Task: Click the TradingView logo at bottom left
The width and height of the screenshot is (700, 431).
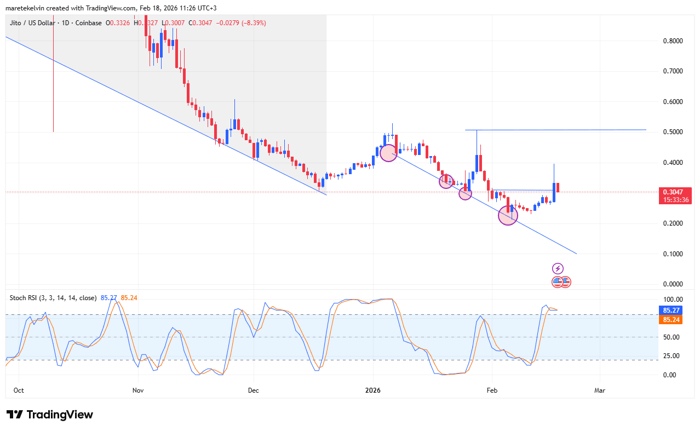Action: pos(49,415)
